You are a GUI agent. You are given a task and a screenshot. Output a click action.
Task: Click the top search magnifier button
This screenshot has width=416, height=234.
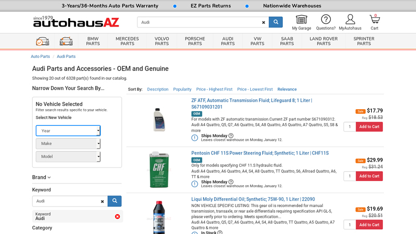pos(276,22)
